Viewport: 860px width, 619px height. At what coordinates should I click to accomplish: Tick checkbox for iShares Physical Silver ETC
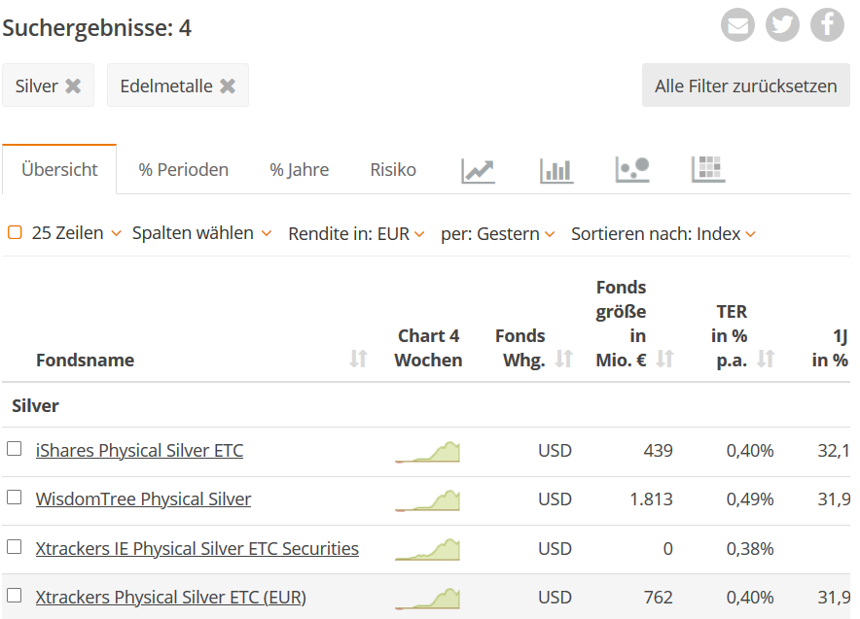[x=15, y=449]
